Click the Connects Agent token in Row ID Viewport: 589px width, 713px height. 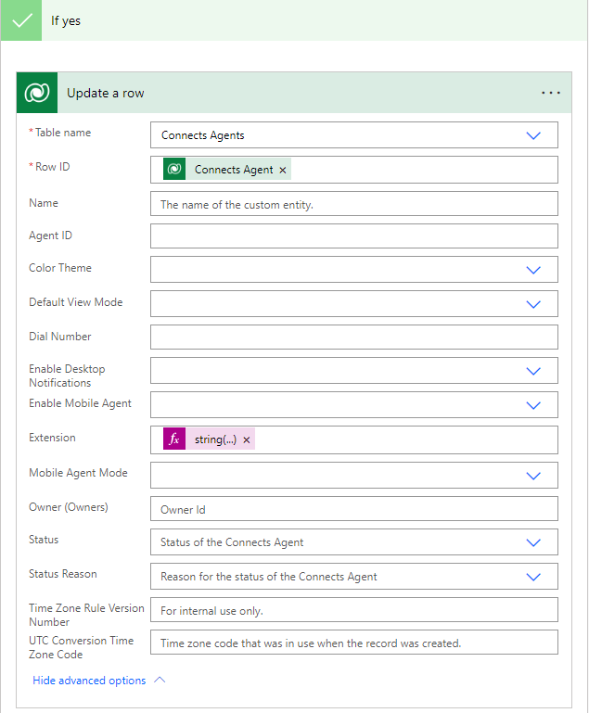point(227,170)
